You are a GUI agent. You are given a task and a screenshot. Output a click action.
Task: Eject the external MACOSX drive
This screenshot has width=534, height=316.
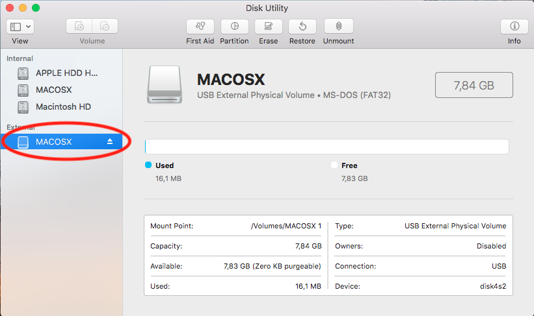(110, 141)
